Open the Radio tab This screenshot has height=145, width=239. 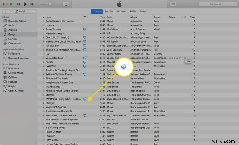tap(133, 11)
